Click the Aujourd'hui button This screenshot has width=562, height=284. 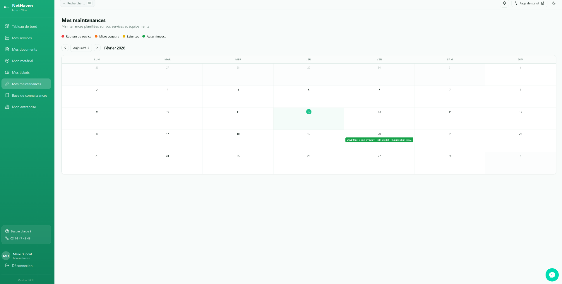(x=81, y=48)
